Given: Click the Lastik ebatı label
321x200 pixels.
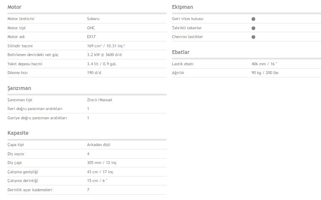Looking at the screenshot, I should click(x=182, y=64).
